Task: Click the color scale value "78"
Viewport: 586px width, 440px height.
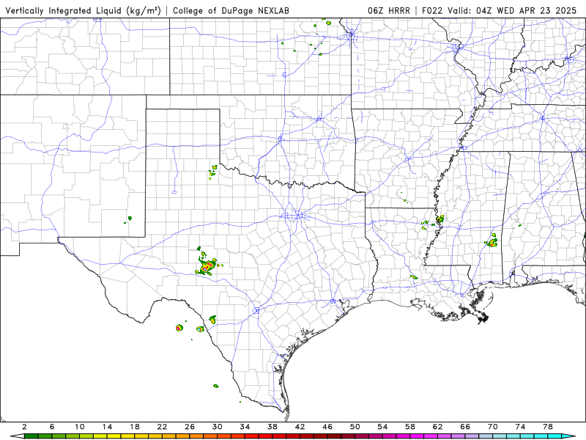Action: 547,427
